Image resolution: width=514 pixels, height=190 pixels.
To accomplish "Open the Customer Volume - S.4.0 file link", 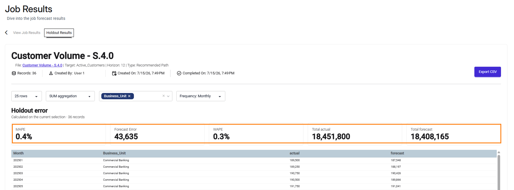I will click(x=42, y=65).
